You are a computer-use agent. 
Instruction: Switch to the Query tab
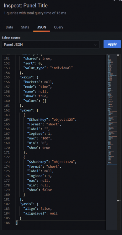(59, 27)
